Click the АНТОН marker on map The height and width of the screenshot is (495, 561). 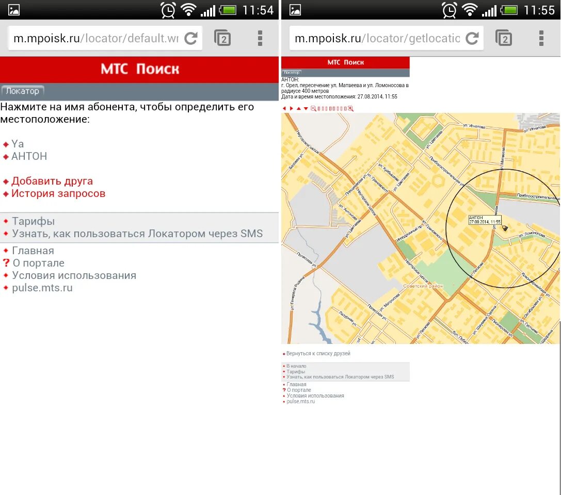point(505,228)
